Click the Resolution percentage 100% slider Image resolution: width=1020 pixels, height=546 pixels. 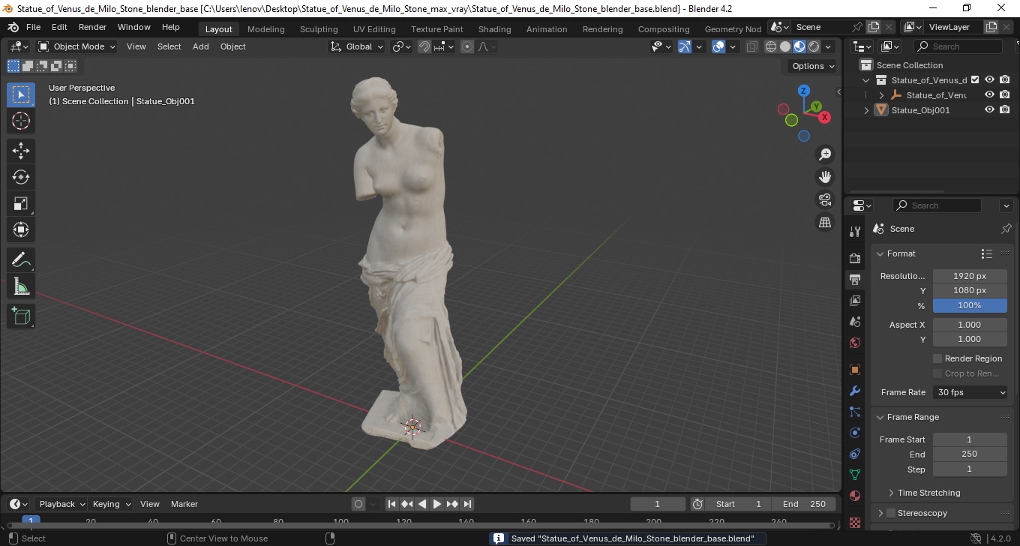click(970, 305)
